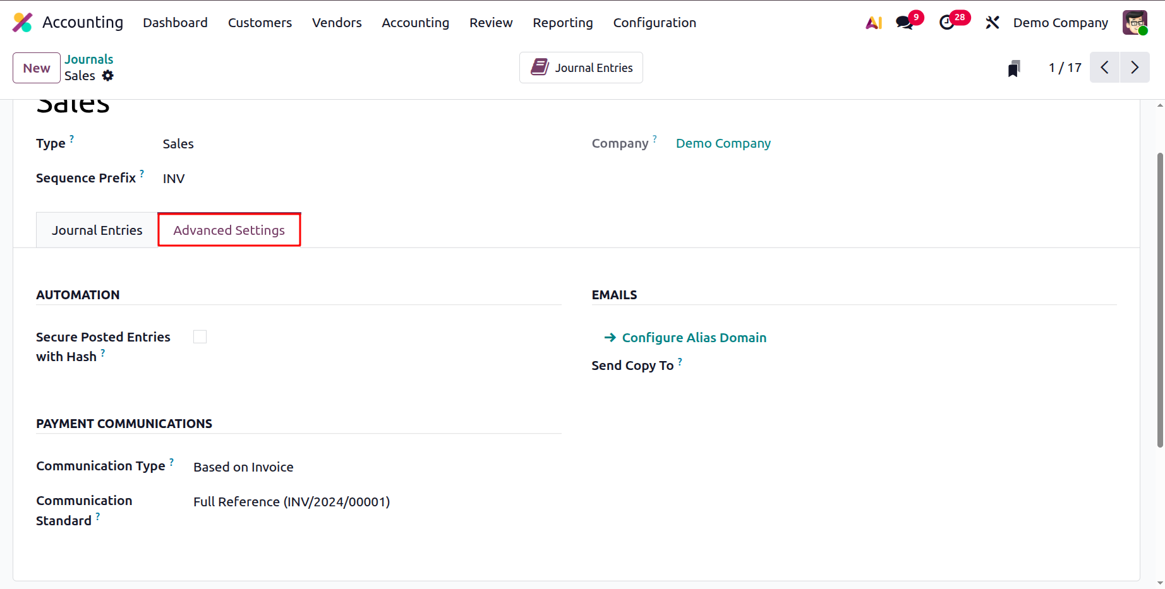This screenshot has width=1165, height=589.
Task: Open the gear actions menu beside Sales
Action: click(108, 76)
